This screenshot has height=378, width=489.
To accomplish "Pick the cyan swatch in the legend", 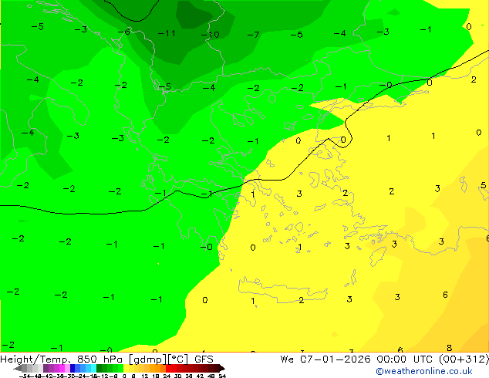I will 93,368.
